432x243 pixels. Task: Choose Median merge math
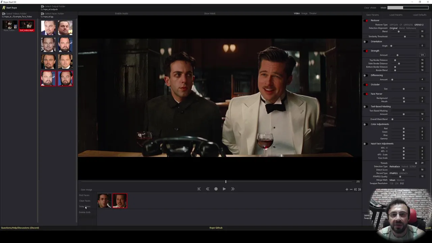click(x=400, y=180)
